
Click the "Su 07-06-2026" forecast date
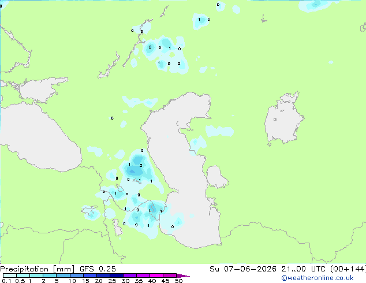[x=243, y=269]
